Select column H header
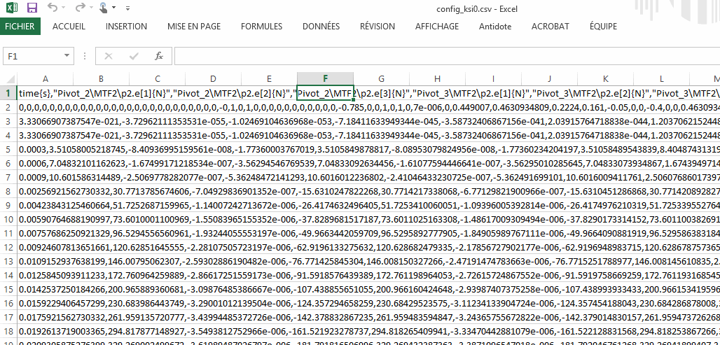720x345 pixels. point(436,79)
